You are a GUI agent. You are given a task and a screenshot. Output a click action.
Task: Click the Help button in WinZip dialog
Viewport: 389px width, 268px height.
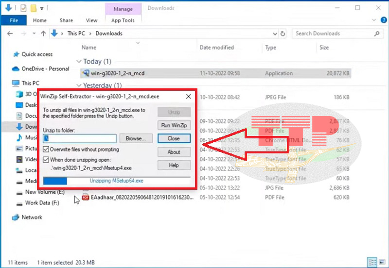174,165
